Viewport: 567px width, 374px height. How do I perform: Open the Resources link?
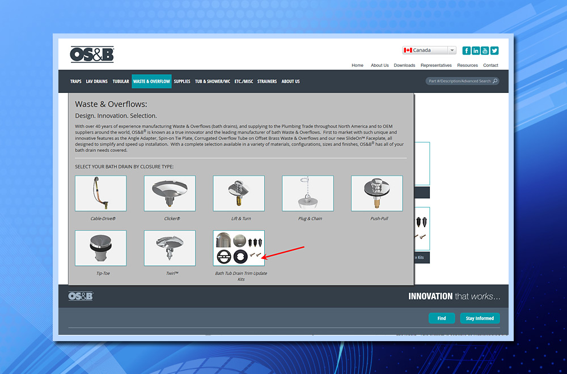click(x=467, y=65)
